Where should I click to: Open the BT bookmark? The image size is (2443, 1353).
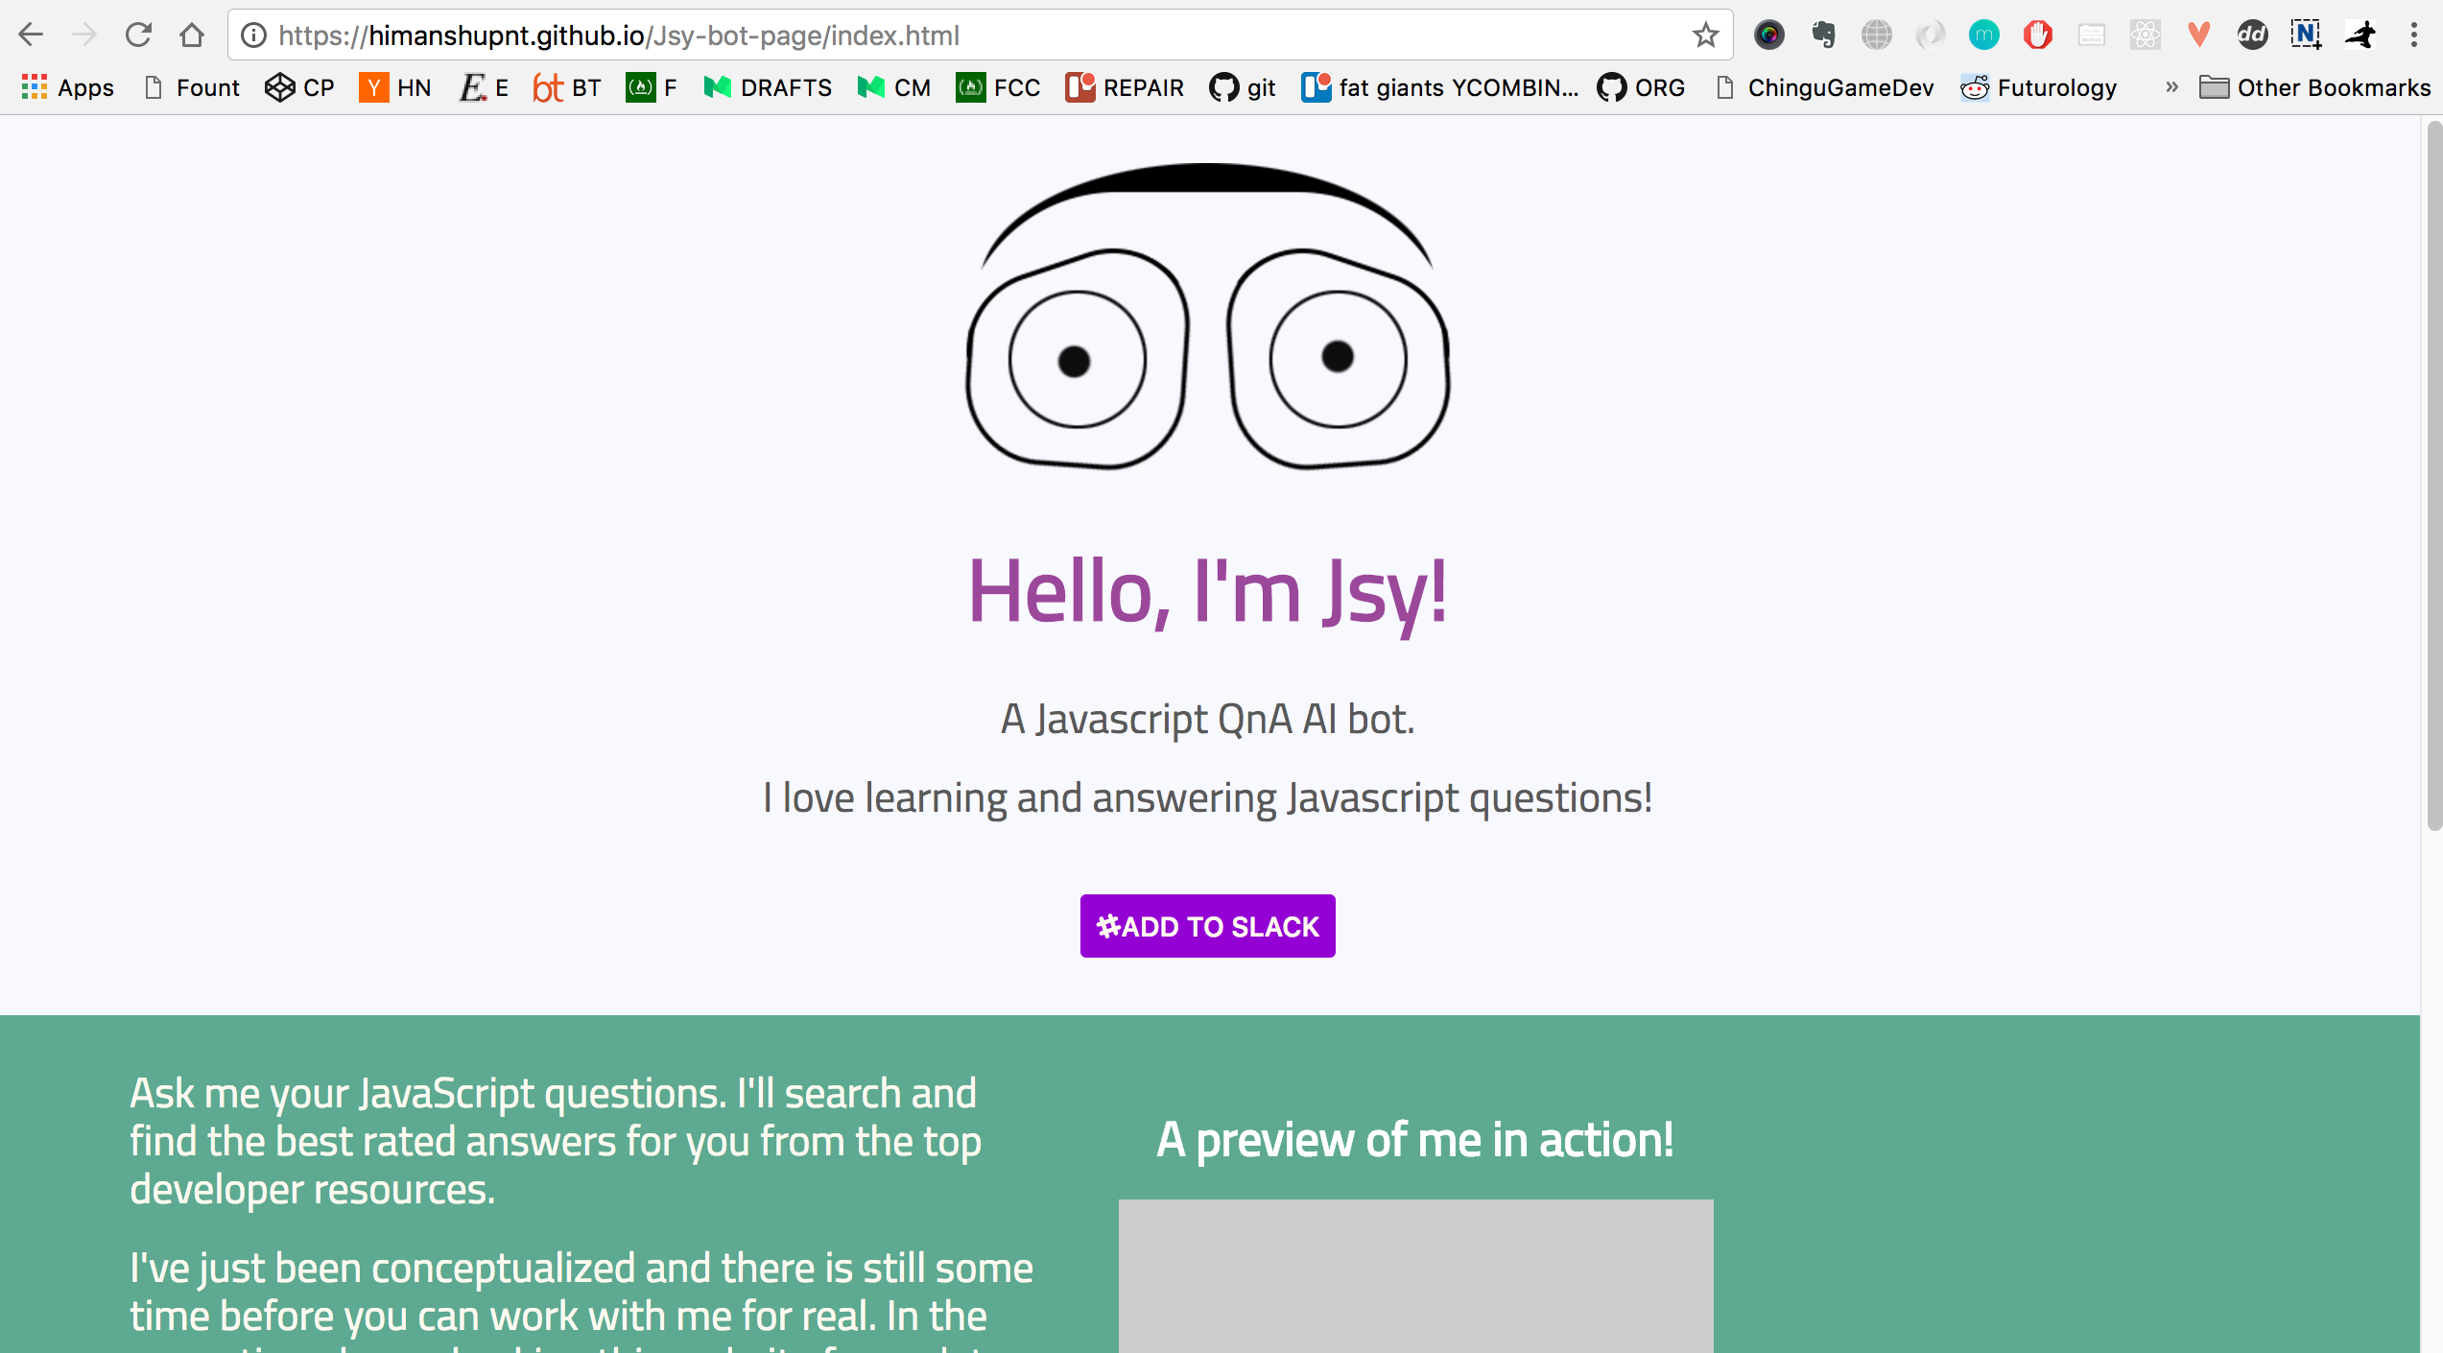coord(567,87)
